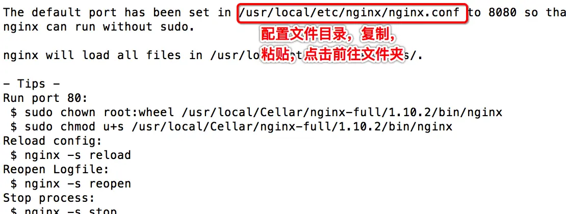Click the 'nginx -s reload' command
The width and height of the screenshot is (566, 214).
tap(78, 155)
